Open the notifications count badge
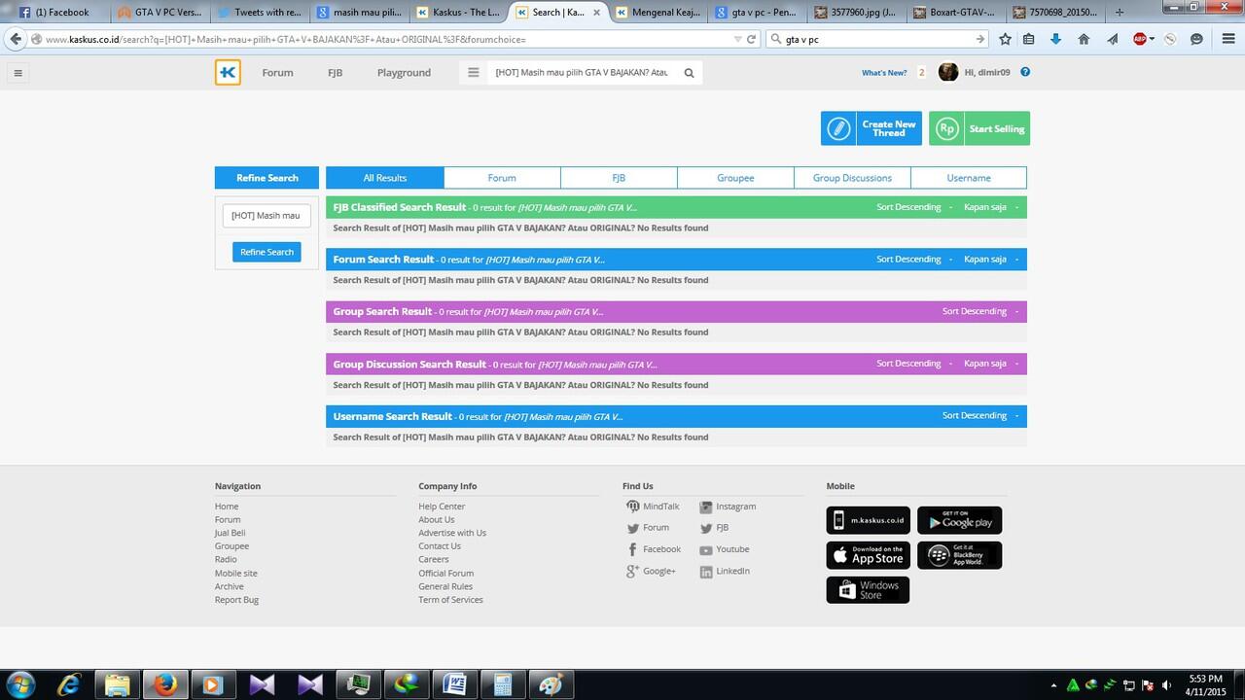This screenshot has width=1245, height=700. 921,73
